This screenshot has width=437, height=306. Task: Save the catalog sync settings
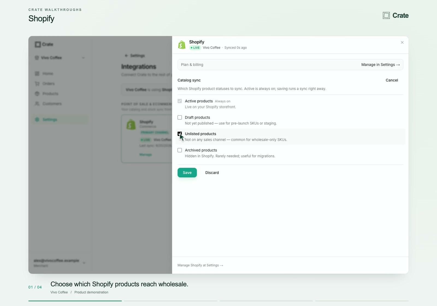tap(187, 173)
